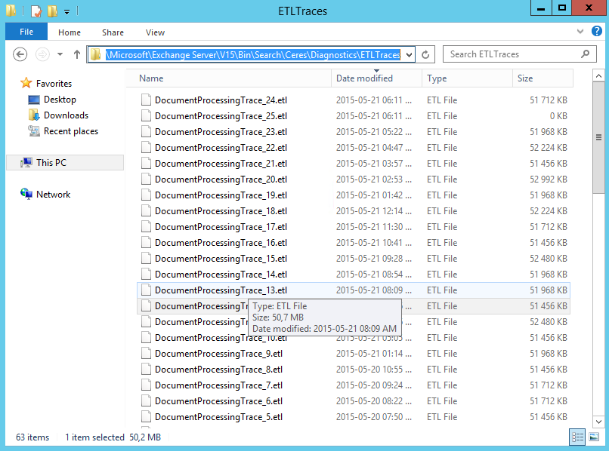Click file icon of DocumentProcessingTrace_15.etl
Image resolution: width=609 pixels, height=451 pixels.
pyautogui.click(x=146, y=258)
